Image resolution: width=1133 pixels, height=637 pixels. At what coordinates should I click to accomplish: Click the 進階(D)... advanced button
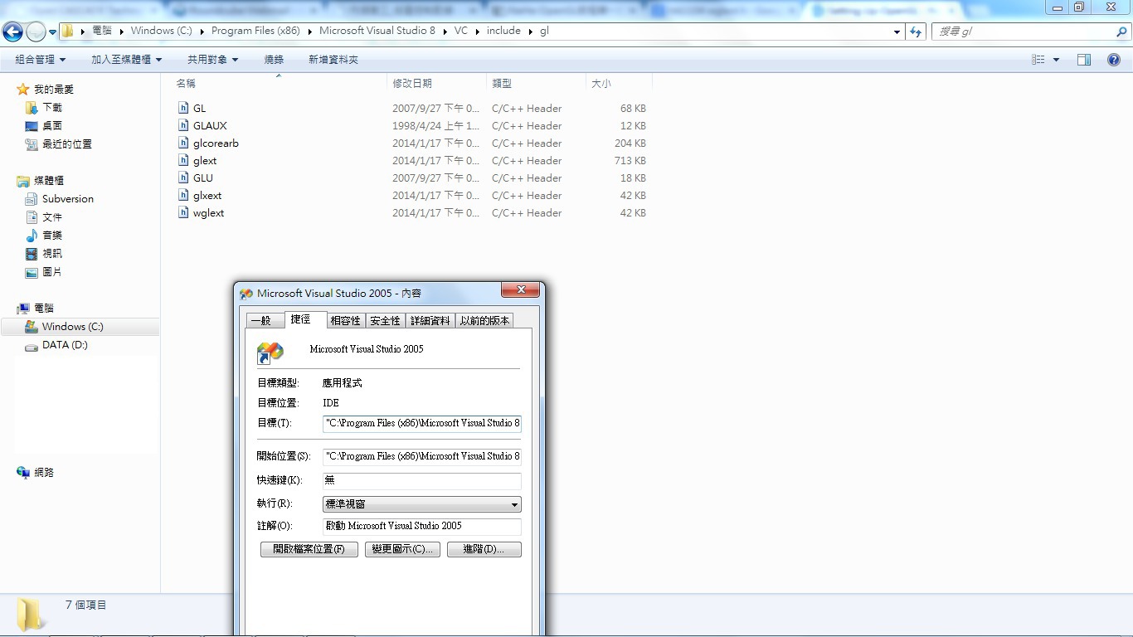484,549
